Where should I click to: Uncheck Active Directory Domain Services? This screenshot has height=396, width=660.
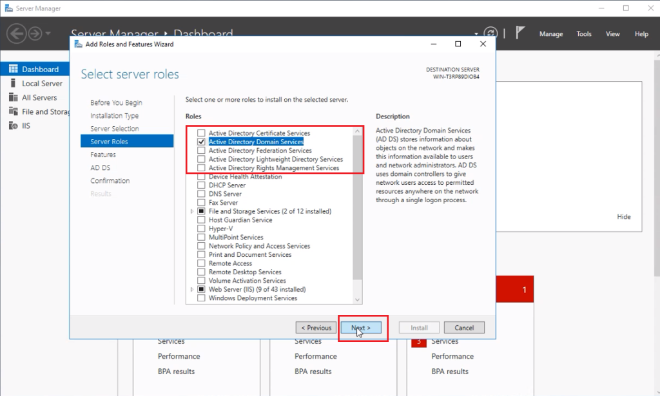pos(201,141)
